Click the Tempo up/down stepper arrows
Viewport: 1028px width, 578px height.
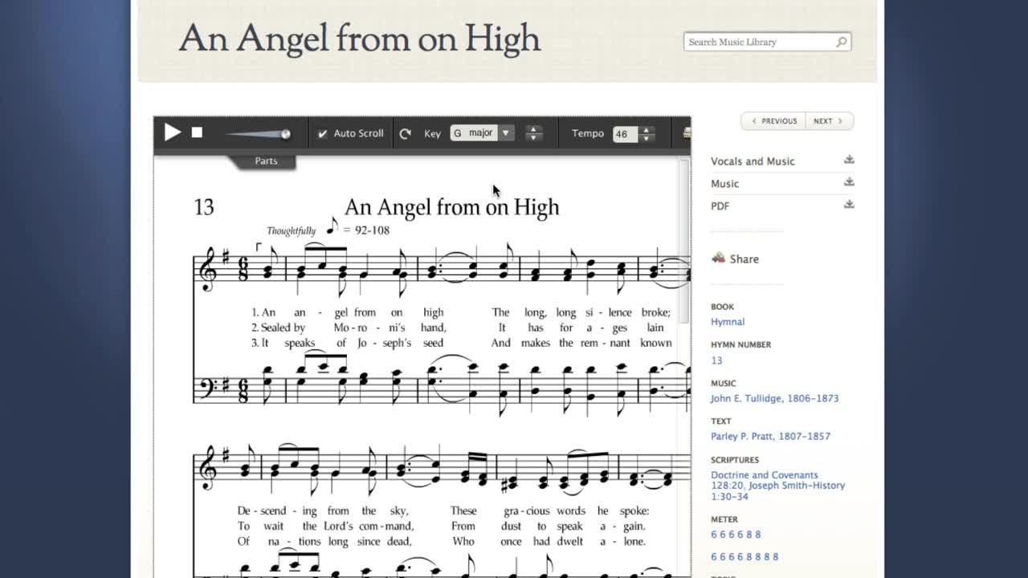point(647,134)
